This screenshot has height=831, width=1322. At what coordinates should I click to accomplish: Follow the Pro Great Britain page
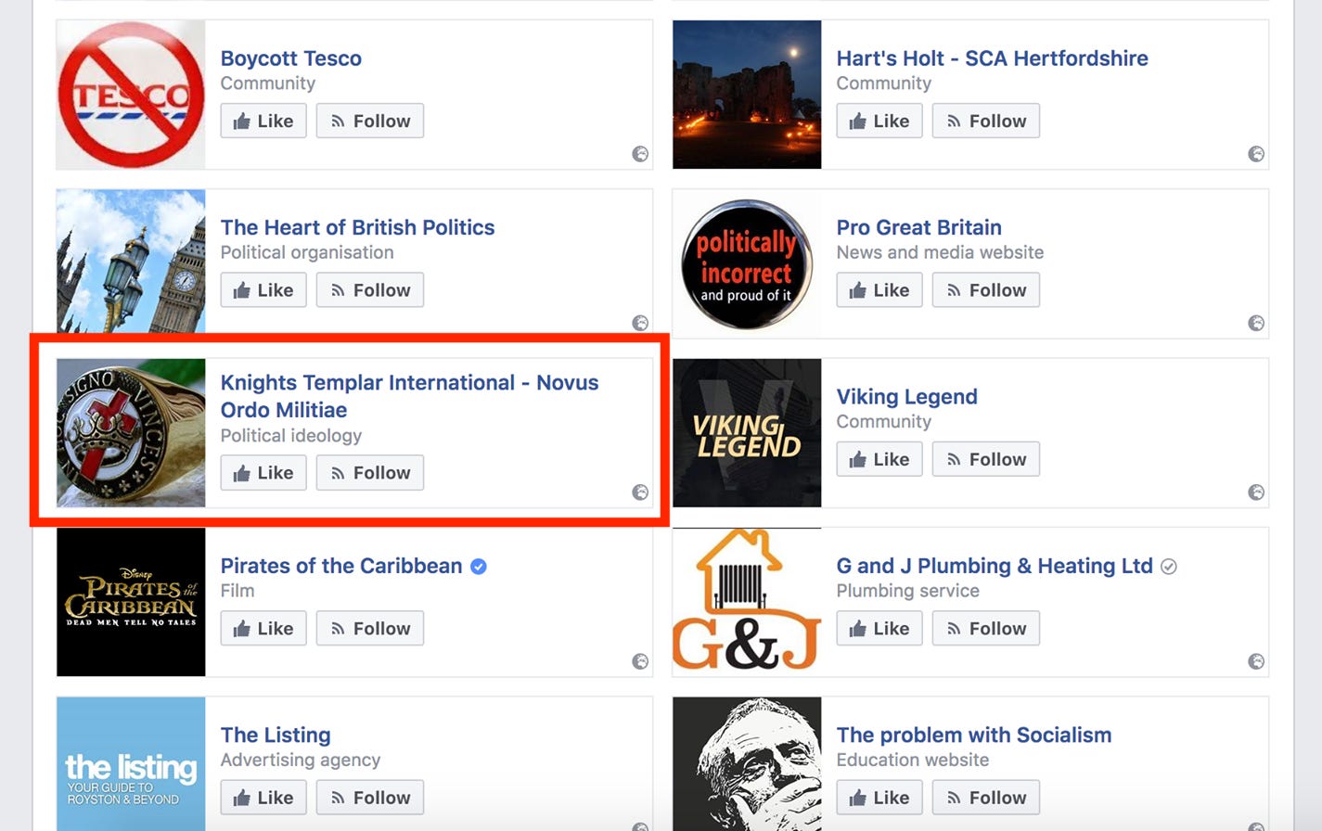986,290
